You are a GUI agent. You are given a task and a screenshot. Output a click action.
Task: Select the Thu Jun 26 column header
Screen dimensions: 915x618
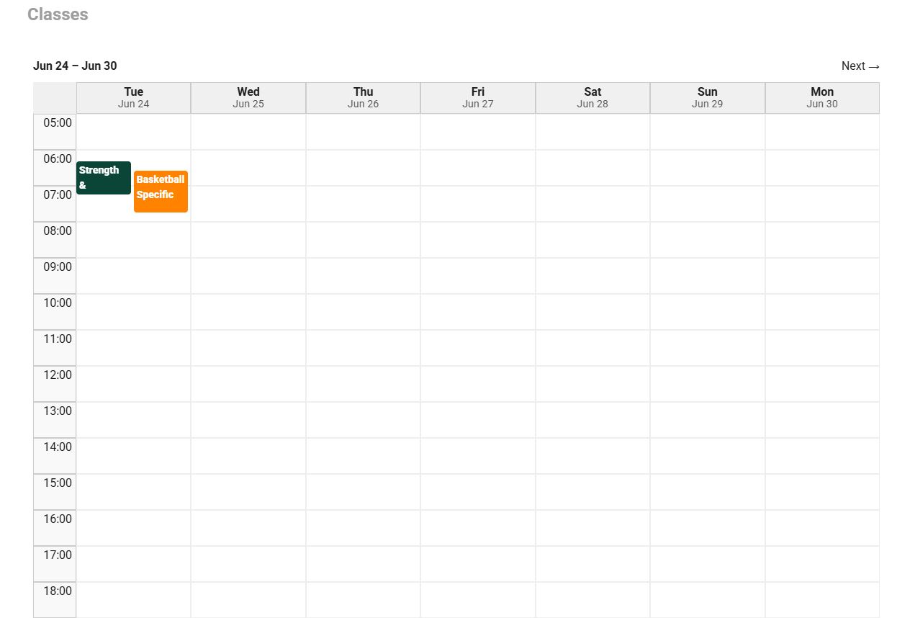(364, 98)
